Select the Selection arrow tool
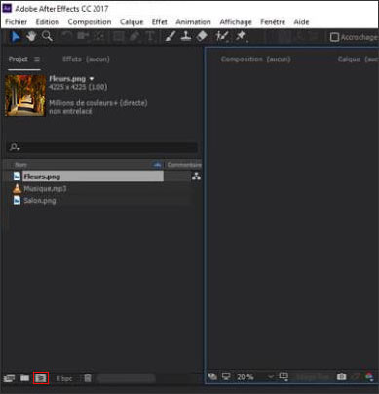This screenshot has width=379, height=394. (16, 36)
